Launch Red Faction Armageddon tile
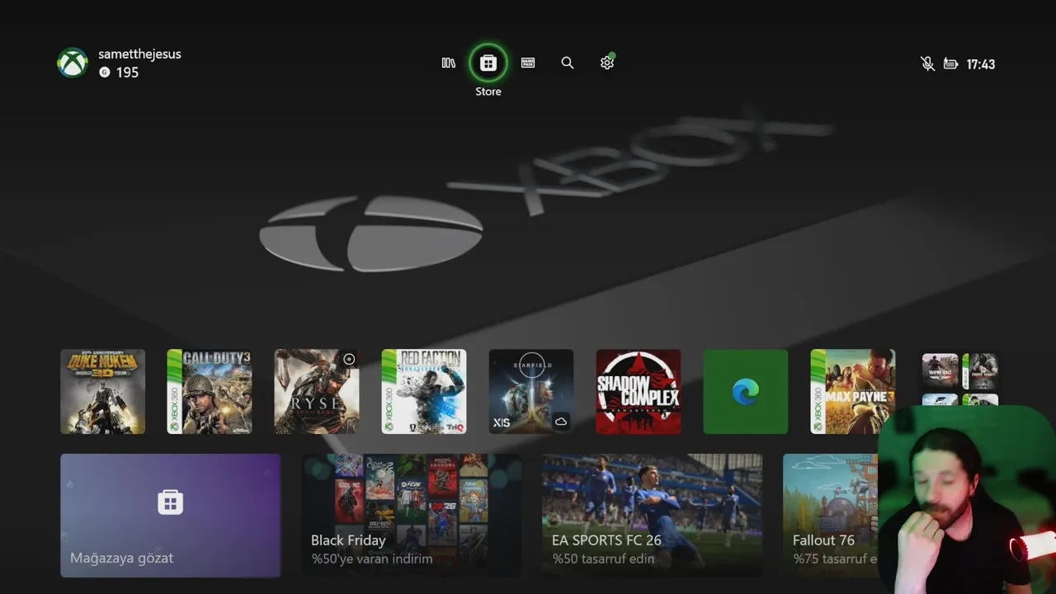 click(424, 392)
